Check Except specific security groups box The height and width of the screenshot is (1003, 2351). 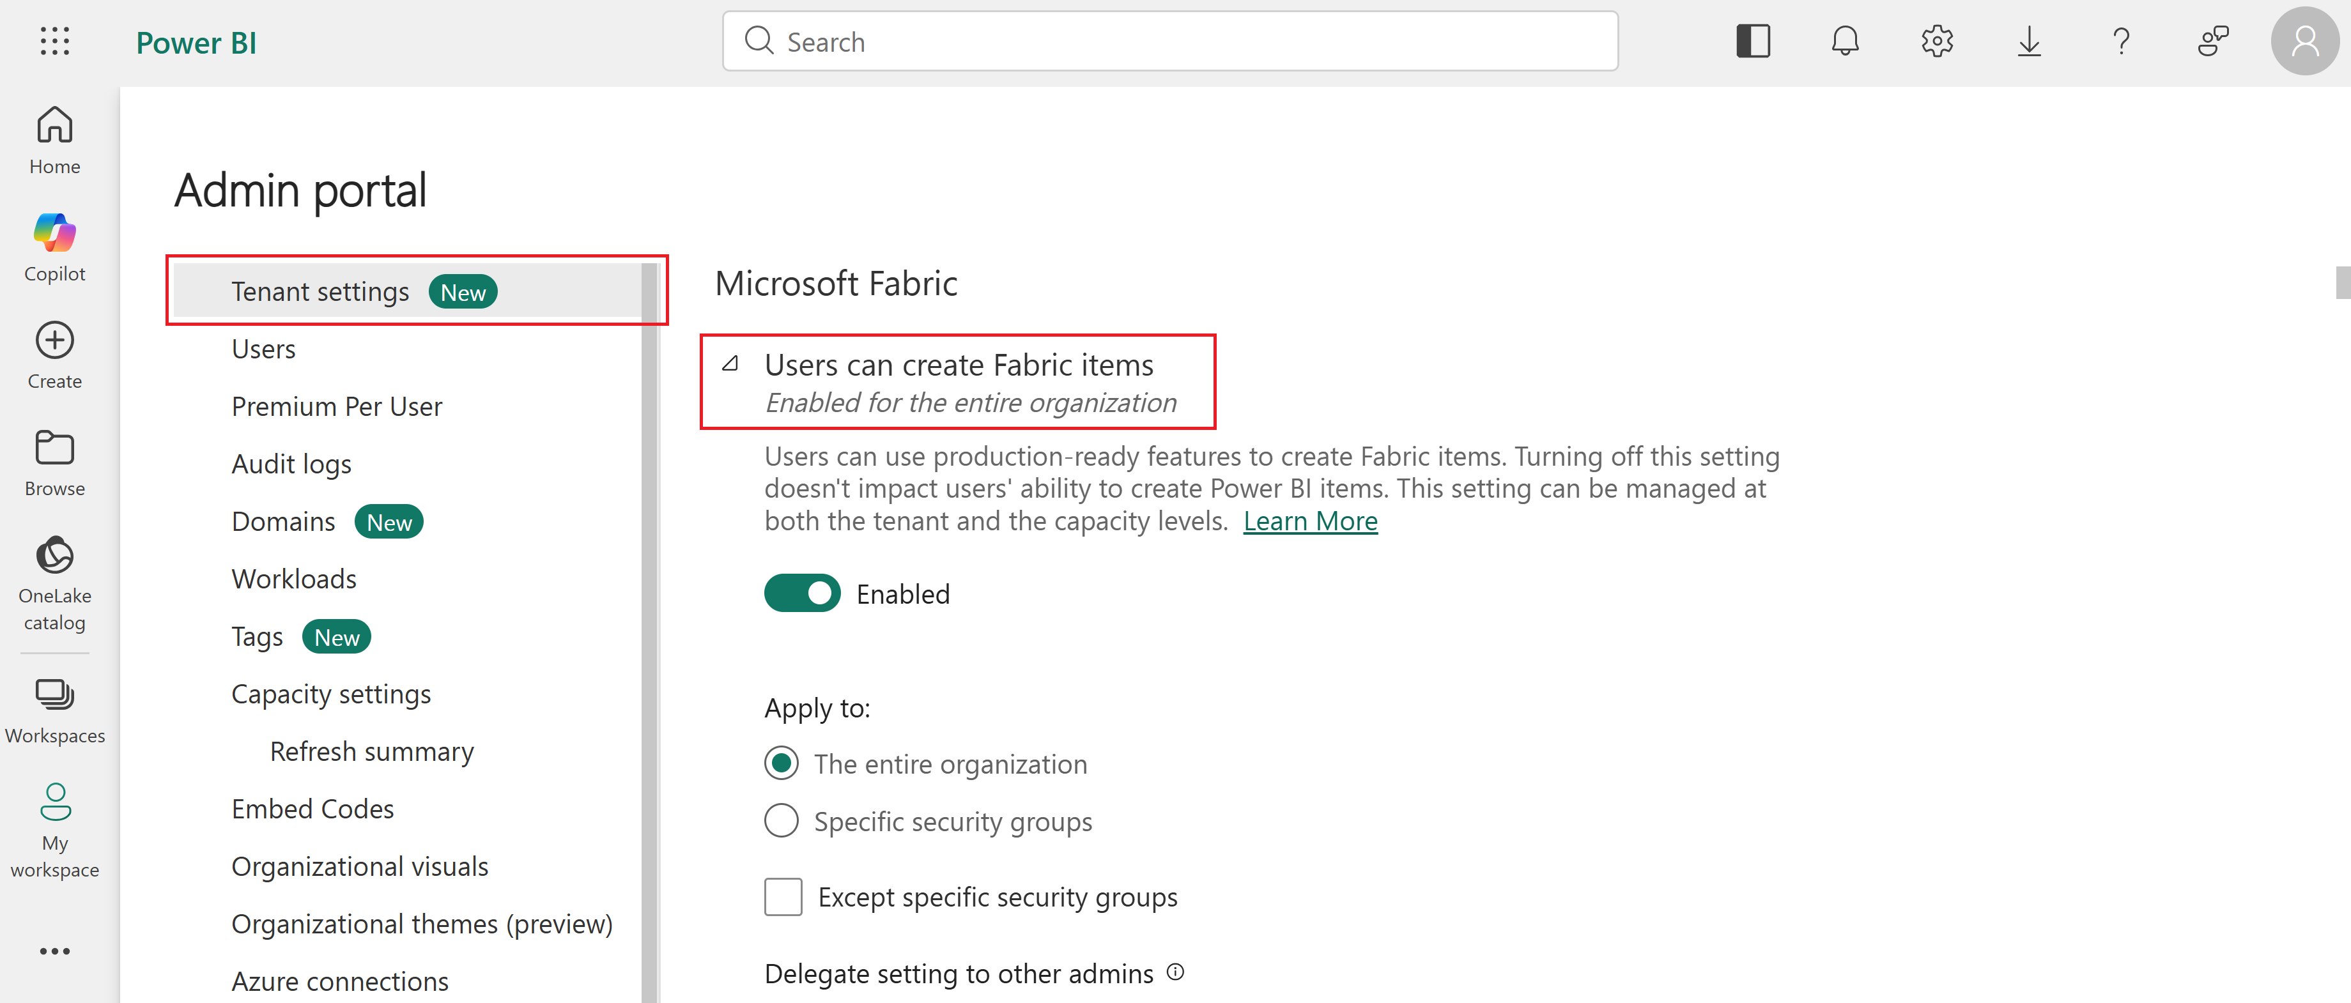[783, 897]
